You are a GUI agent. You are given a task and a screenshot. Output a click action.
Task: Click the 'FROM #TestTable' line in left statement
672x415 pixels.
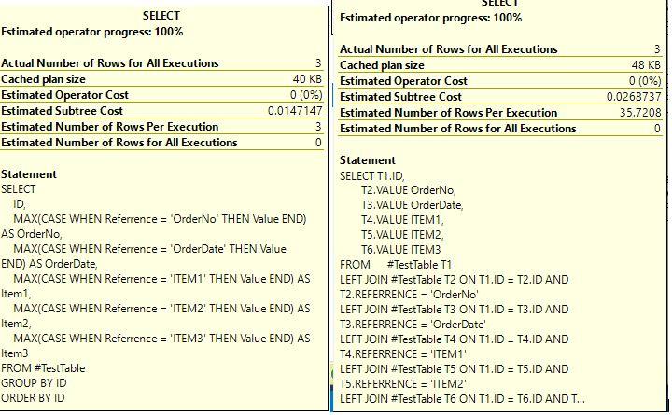coord(43,368)
